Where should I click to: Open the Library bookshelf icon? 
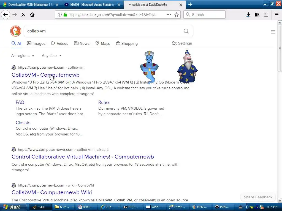click(257, 15)
